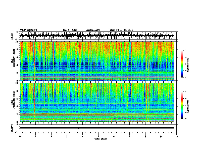
Task: Click the "10" kHz tick on ch.2 frequency axis
Action: point(17,83)
